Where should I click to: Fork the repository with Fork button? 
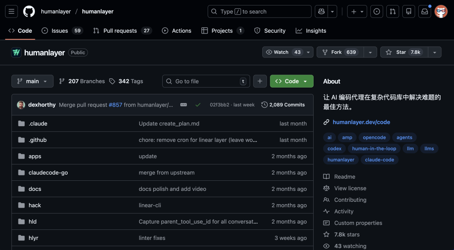tap(340, 52)
